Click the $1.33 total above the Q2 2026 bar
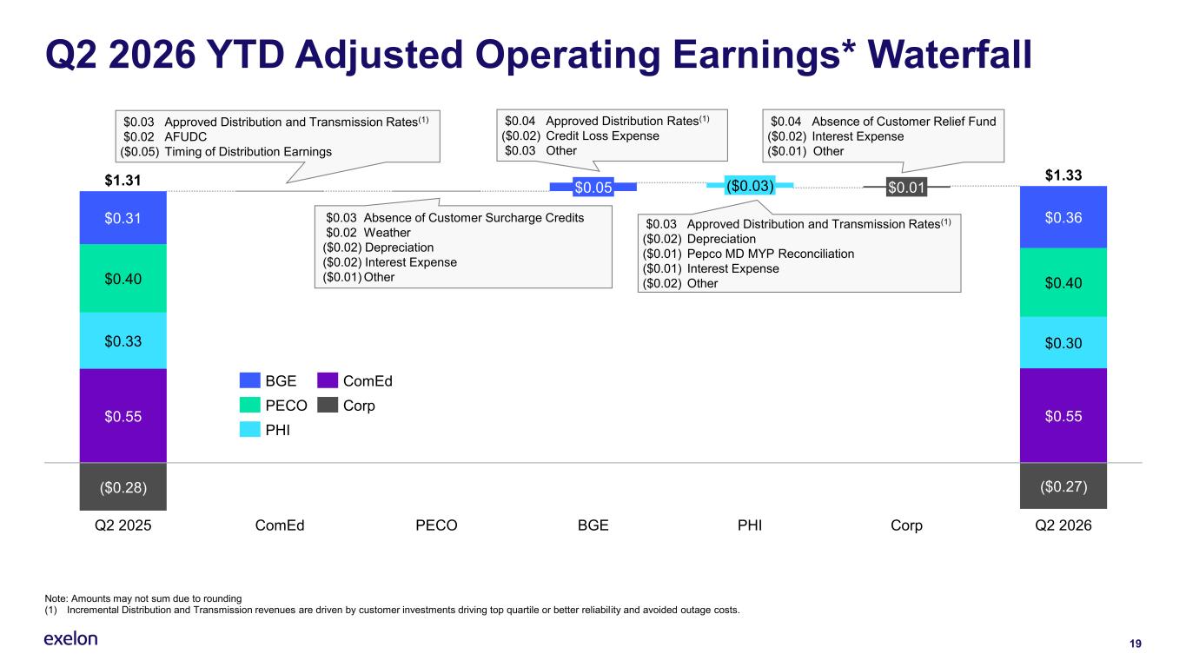 1063,176
